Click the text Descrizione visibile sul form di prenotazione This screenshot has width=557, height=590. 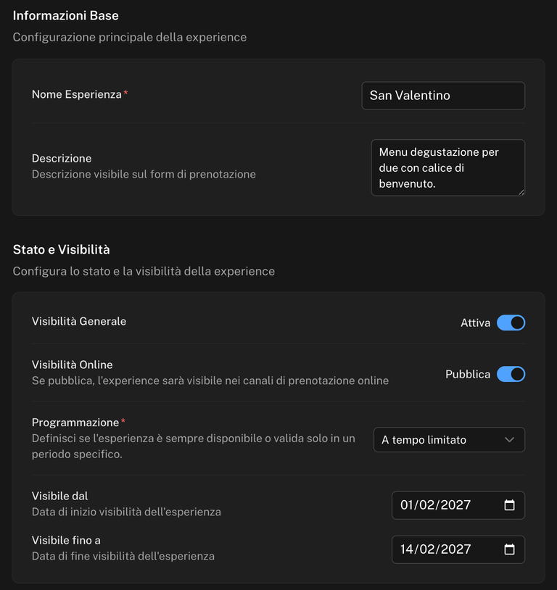[x=144, y=174]
